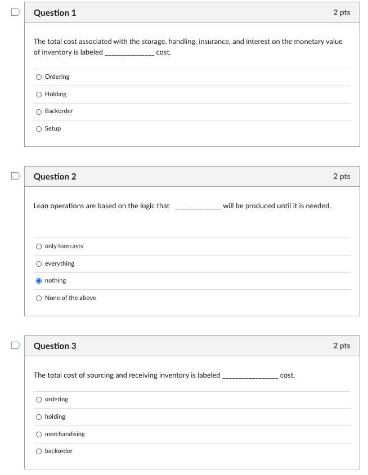
Task: Select the Holding answer in Question 1
Action: pos(39,94)
